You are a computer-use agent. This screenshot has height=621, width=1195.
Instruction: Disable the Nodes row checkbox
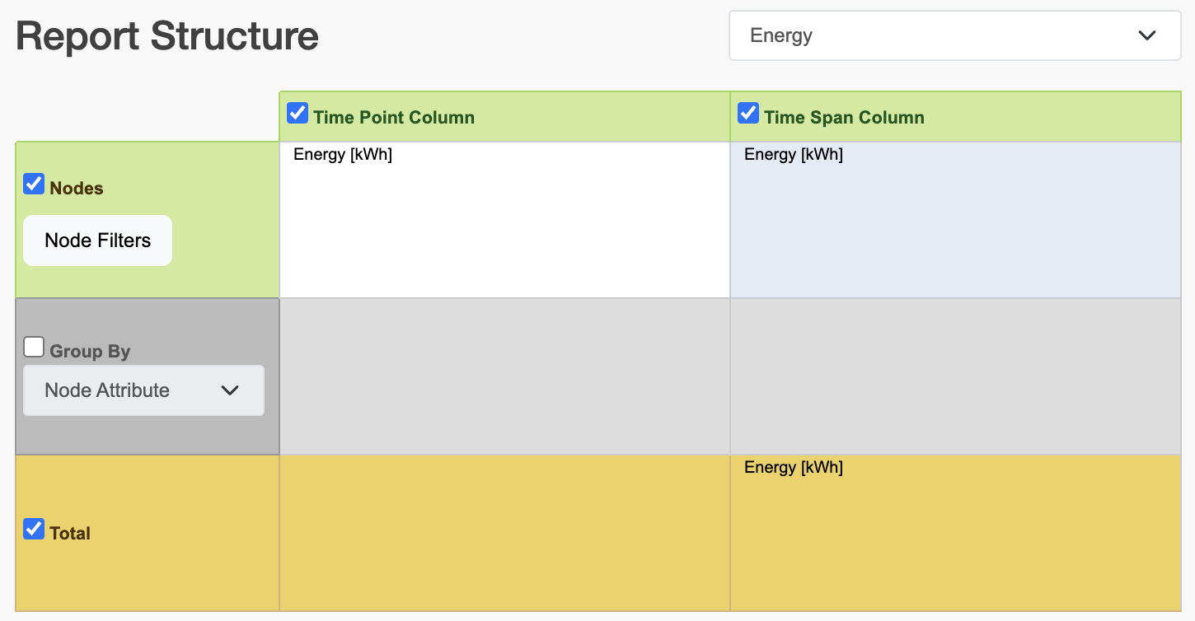pyautogui.click(x=34, y=184)
